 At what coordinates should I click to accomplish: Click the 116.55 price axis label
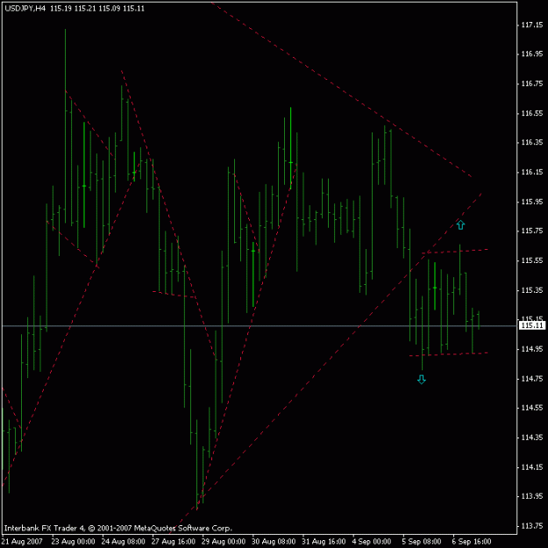[x=532, y=113]
